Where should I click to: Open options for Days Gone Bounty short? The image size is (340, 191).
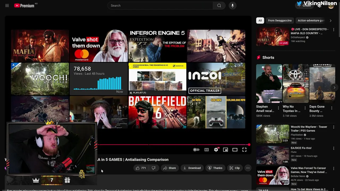click(331, 108)
